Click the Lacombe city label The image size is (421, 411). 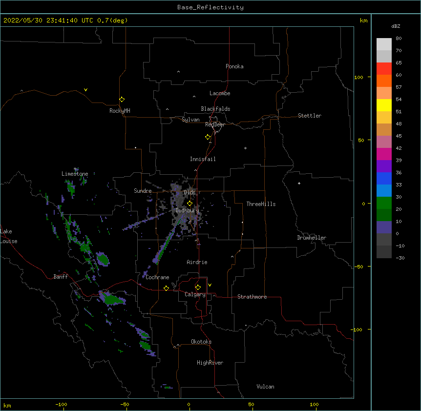[x=220, y=93]
